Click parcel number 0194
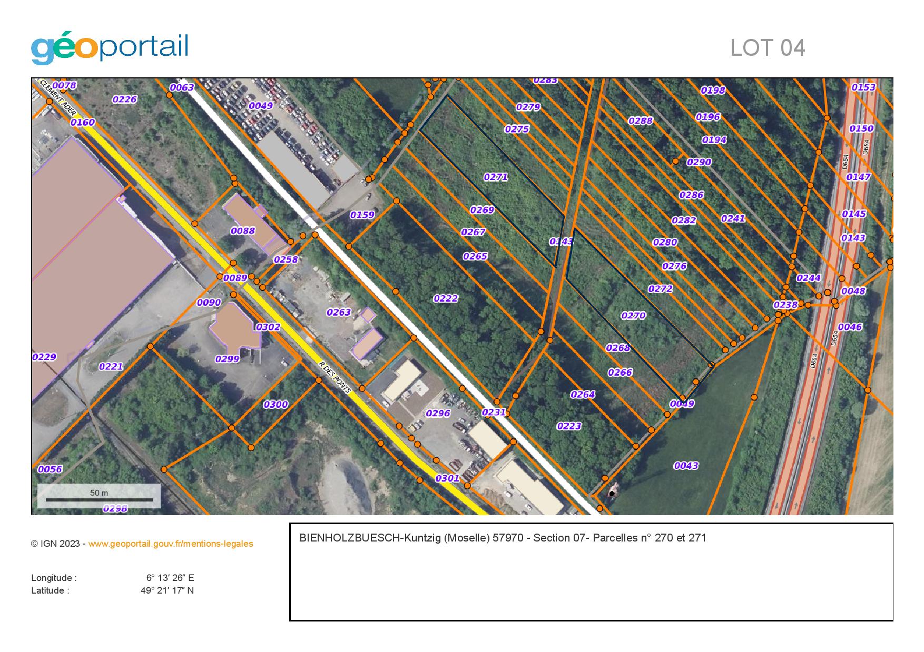 click(714, 139)
